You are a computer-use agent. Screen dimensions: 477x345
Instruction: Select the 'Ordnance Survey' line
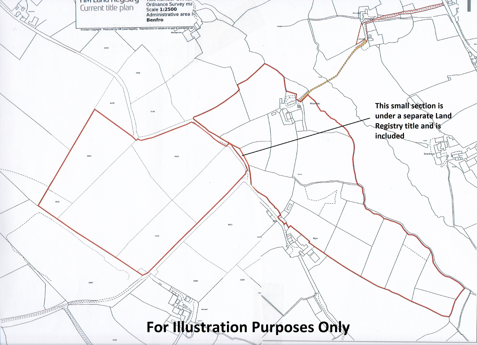[x=170, y=4]
